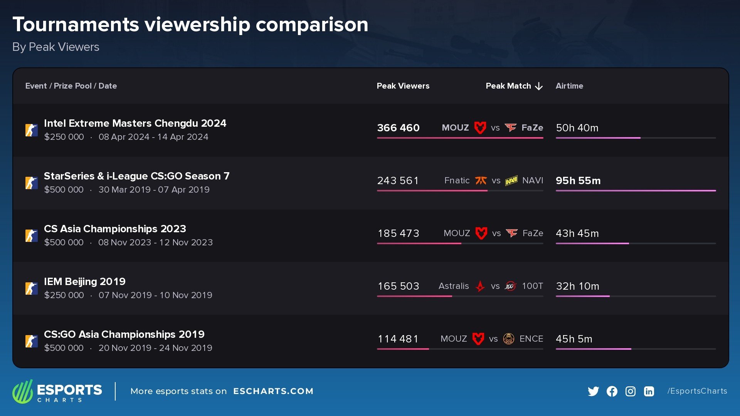This screenshot has width=740, height=416.
Task: Sort by the Peak Viewers column header
Action: (403, 86)
